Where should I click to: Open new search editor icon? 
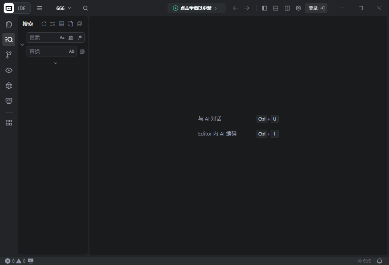point(70,24)
